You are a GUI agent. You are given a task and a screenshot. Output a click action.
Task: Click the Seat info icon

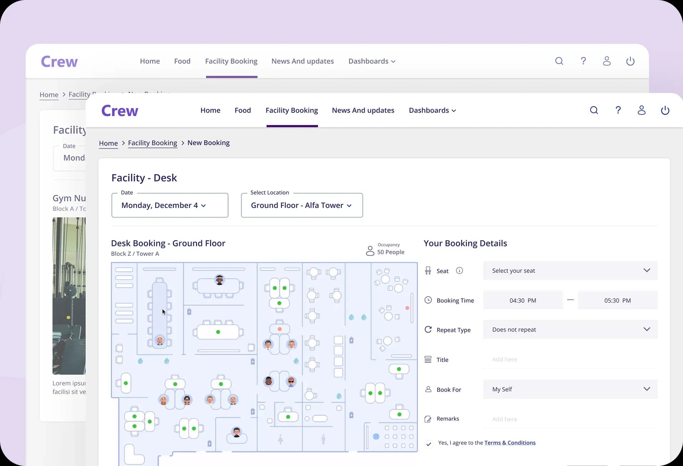460,271
